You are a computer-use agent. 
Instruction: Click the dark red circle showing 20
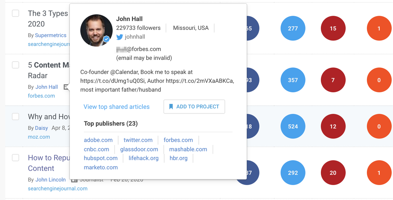click(x=333, y=173)
